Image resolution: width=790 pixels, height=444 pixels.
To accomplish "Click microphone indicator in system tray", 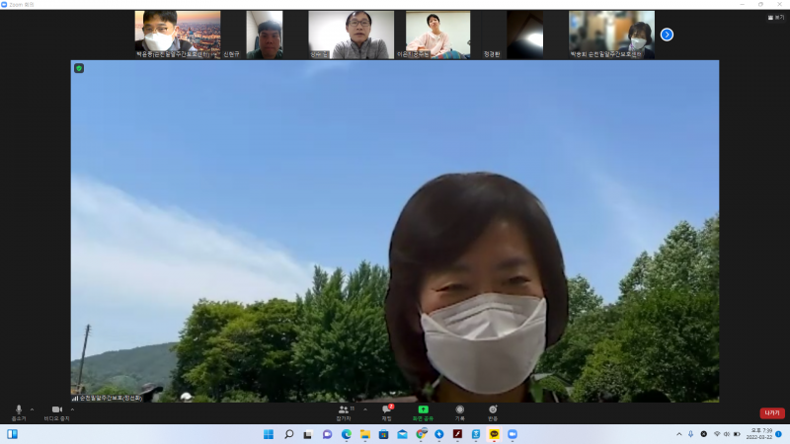I will click(x=690, y=434).
